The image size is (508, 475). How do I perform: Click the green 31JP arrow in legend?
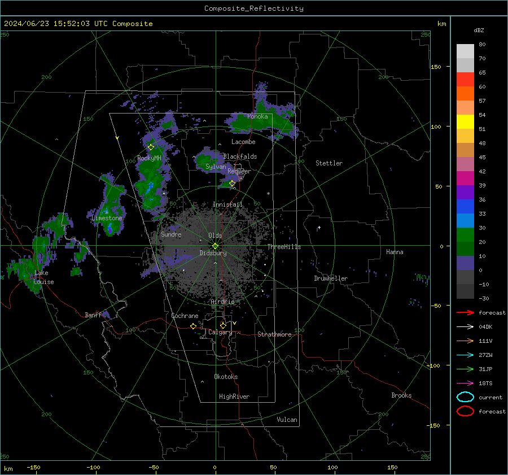465,369
